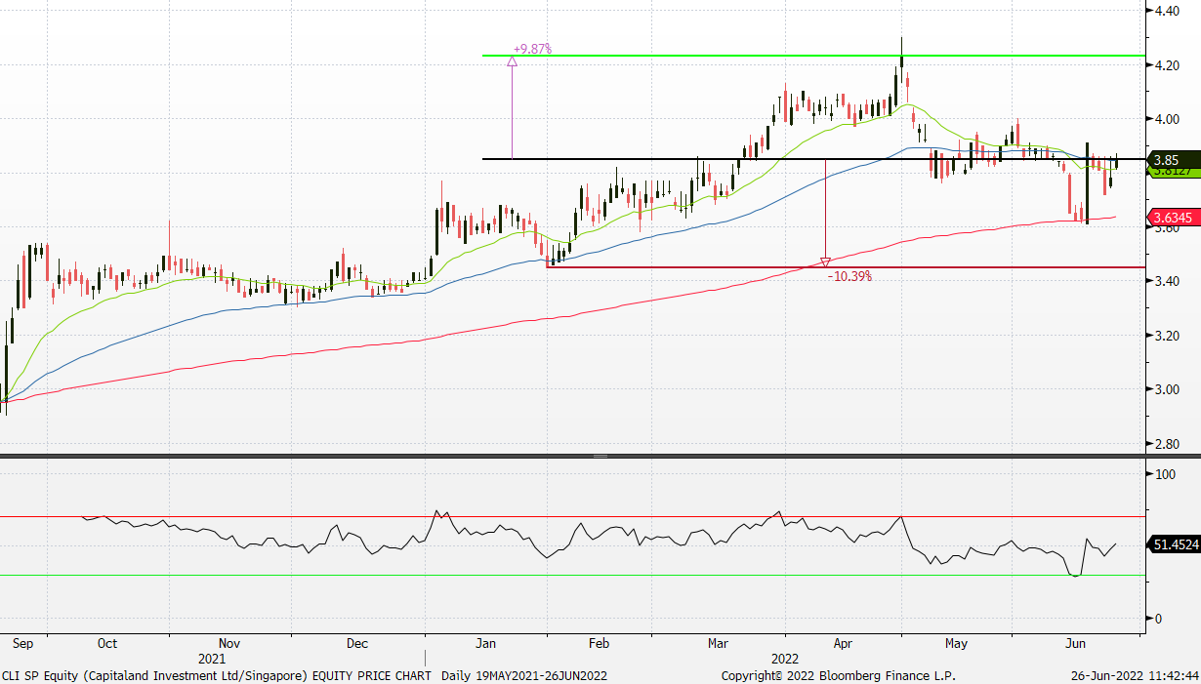
Task: Click the 4.00 price axis label
Action: coord(1166,119)
